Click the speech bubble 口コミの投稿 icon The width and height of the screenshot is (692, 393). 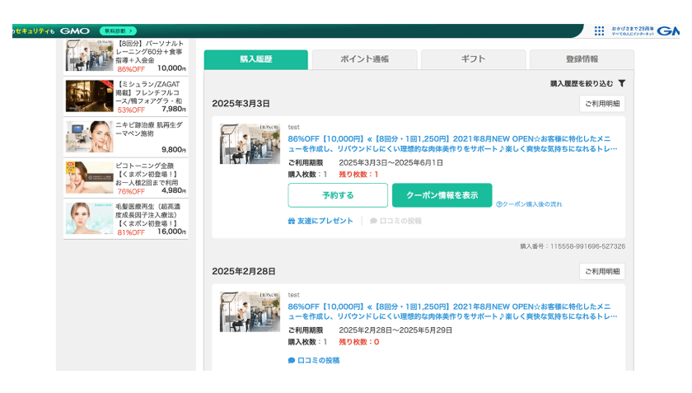click(292, 360)
